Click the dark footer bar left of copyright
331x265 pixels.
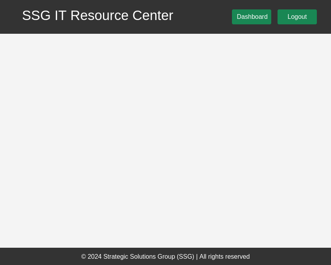tap(39, 257)
